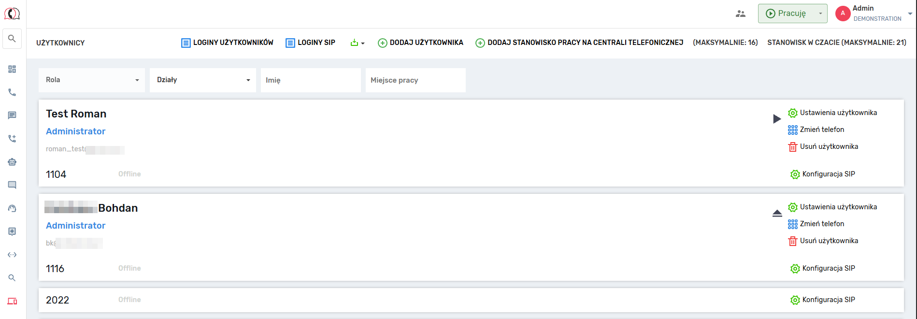Image resolution: width=917 pixels, height=319 pixels.
Task: Open the green export download dropdown
Action: (x=357, y=43)
